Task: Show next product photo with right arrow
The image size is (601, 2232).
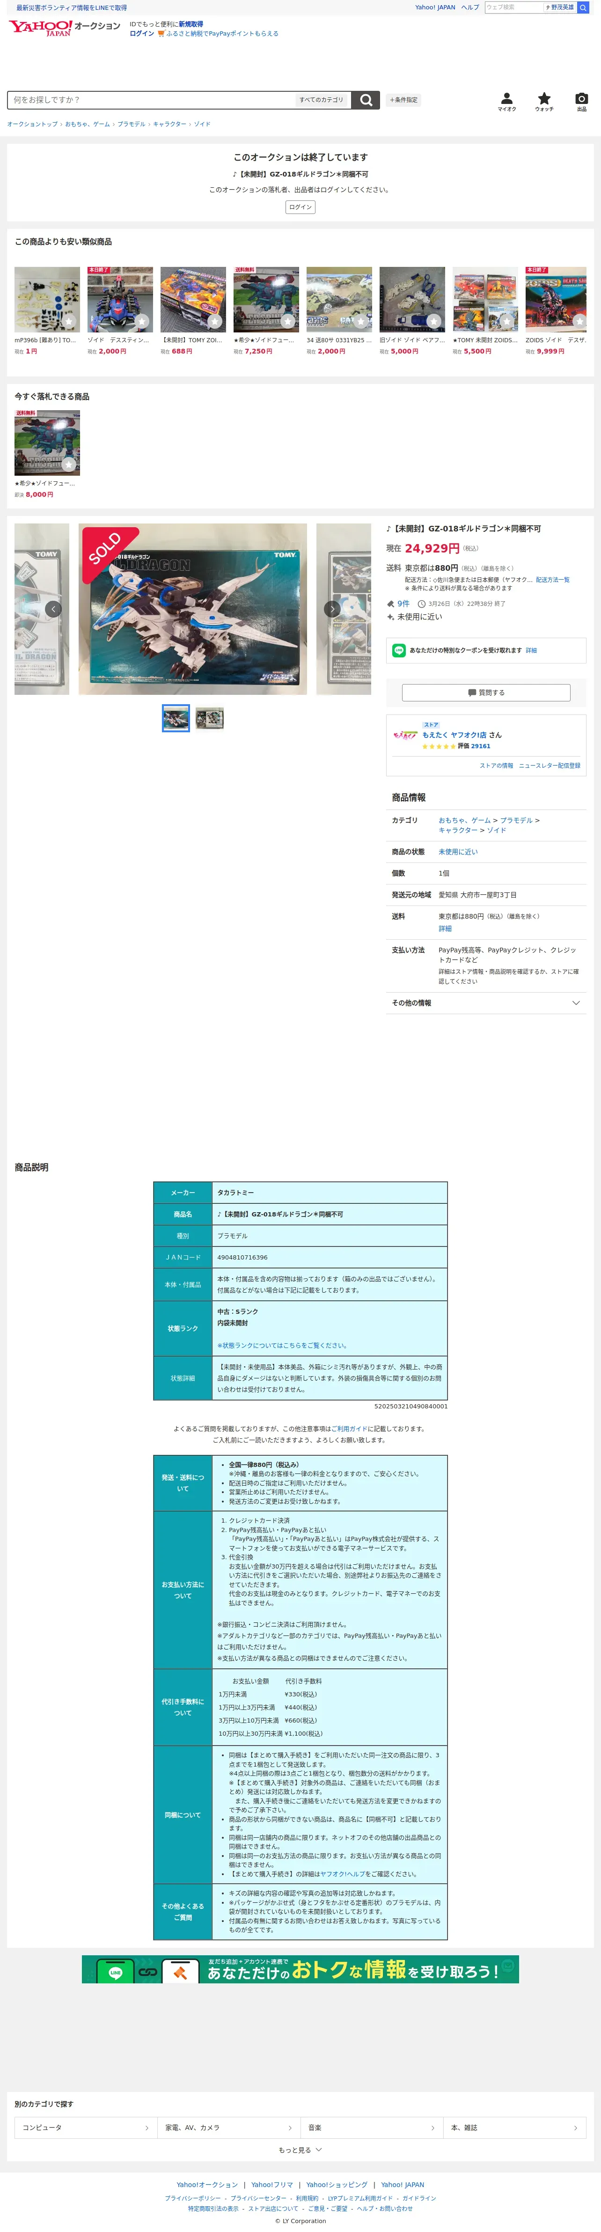Action: tap(332, 609)
